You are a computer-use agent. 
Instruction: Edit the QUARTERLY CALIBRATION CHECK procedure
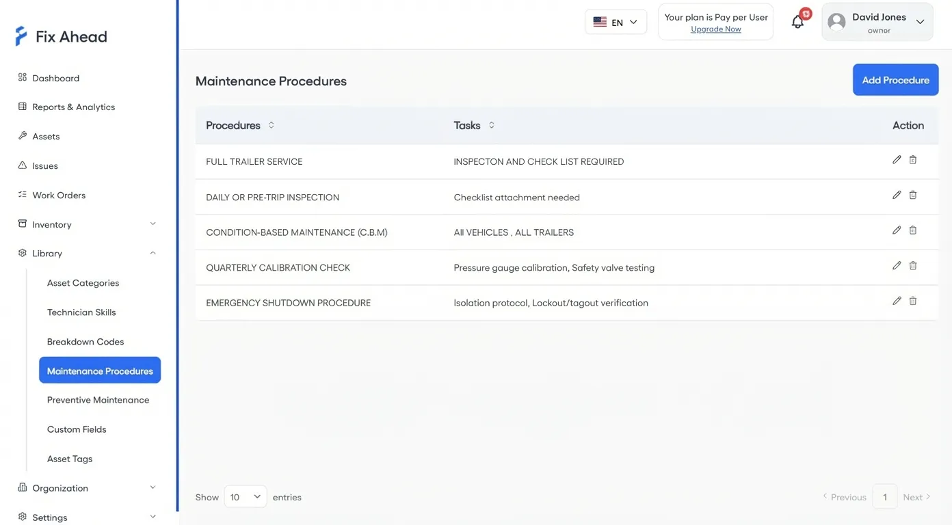897,265
